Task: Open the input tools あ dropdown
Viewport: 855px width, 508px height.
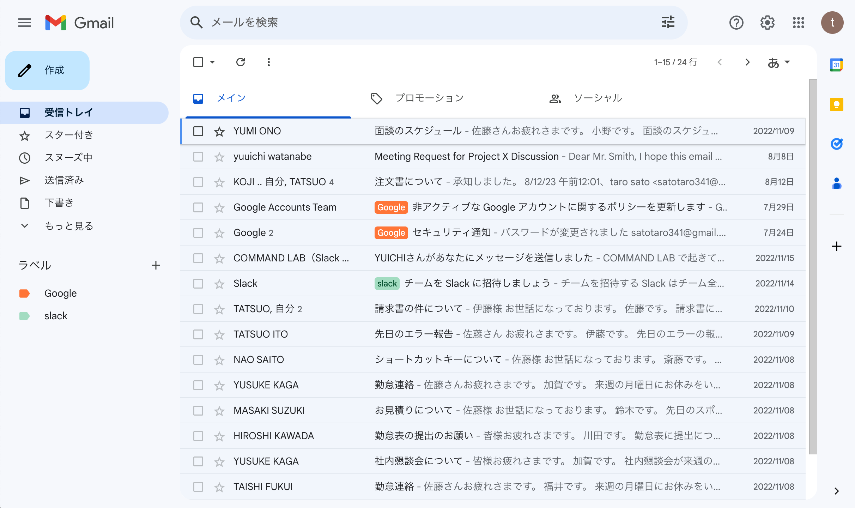Action: click(779, 62)
